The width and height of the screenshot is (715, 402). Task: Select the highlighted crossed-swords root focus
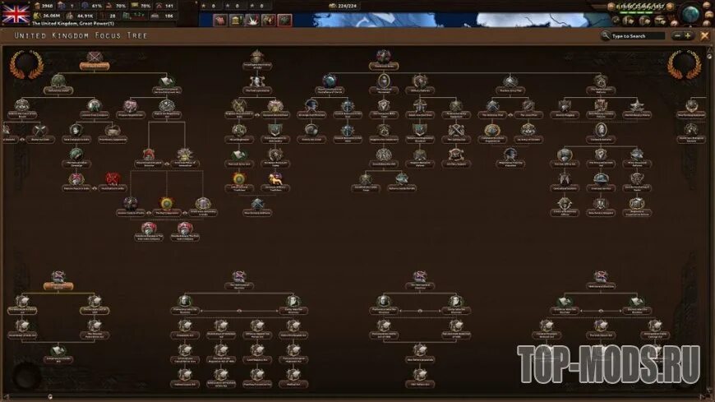(95, 60)
